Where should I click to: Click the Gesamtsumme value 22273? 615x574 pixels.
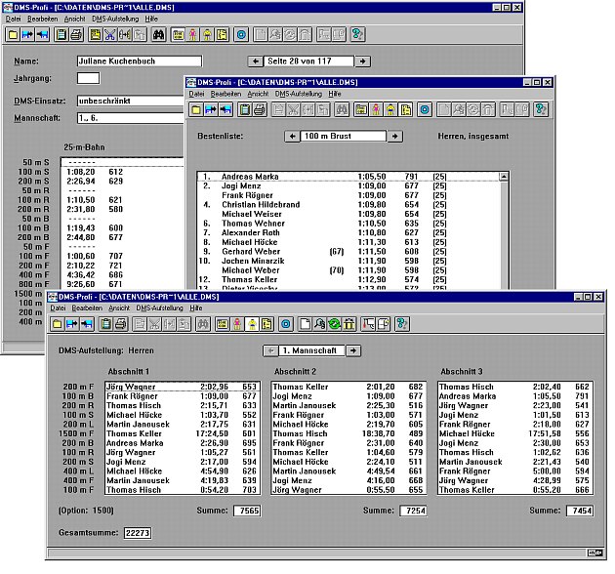(x=138, y=533)
